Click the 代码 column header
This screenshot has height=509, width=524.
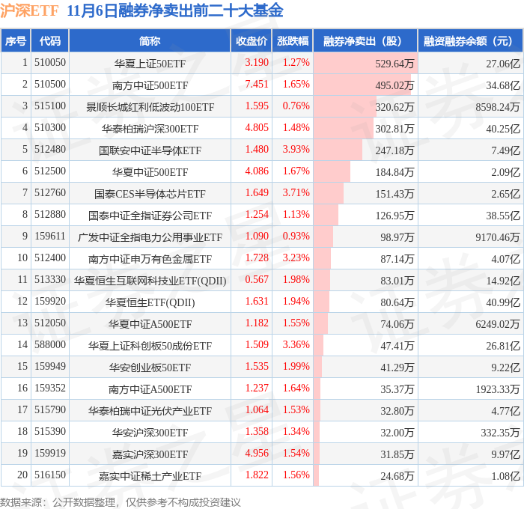pos(50,40)
